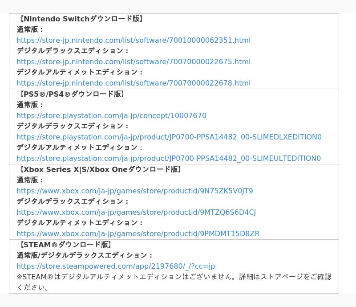Open the PlayStation SLIMEULTEDITION0 product link

(168, 158)
